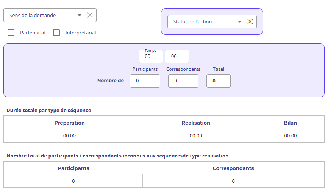Focus the Temps hours field
The width and height of the screenshot is (328, 193).
pyautogui.click(x=150, y=56)
